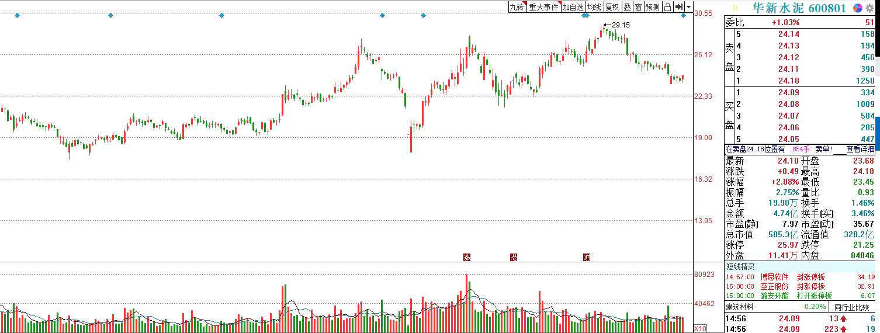Click the 市盈(动) value 35.67
The image size is (880, 333).
(864, 224)
